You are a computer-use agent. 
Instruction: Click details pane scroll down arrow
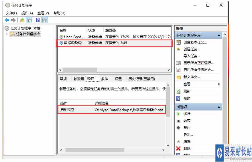168,145
